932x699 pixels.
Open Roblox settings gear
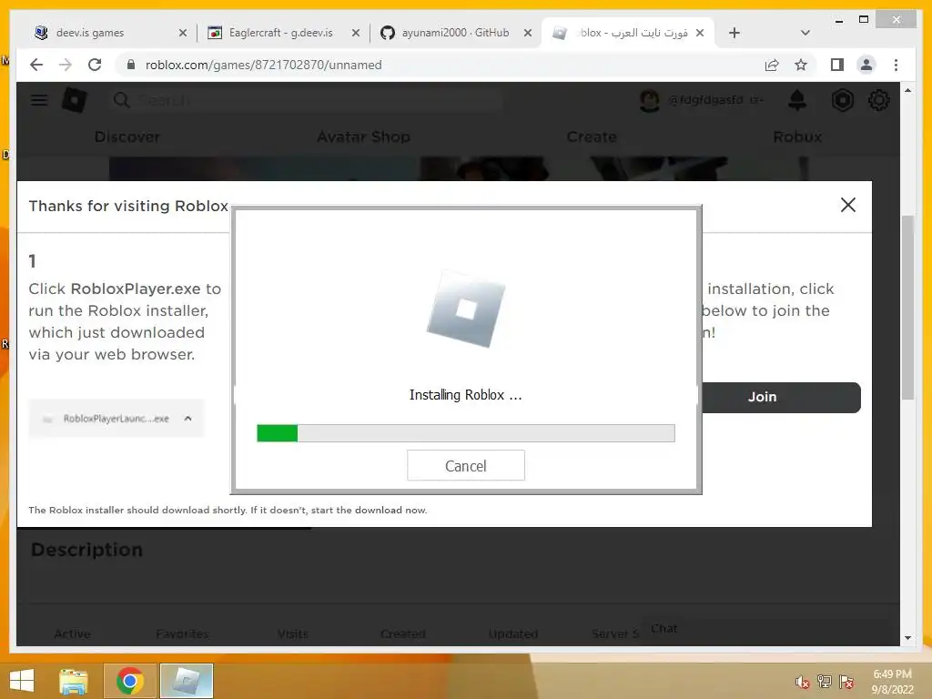pos(878,100)
